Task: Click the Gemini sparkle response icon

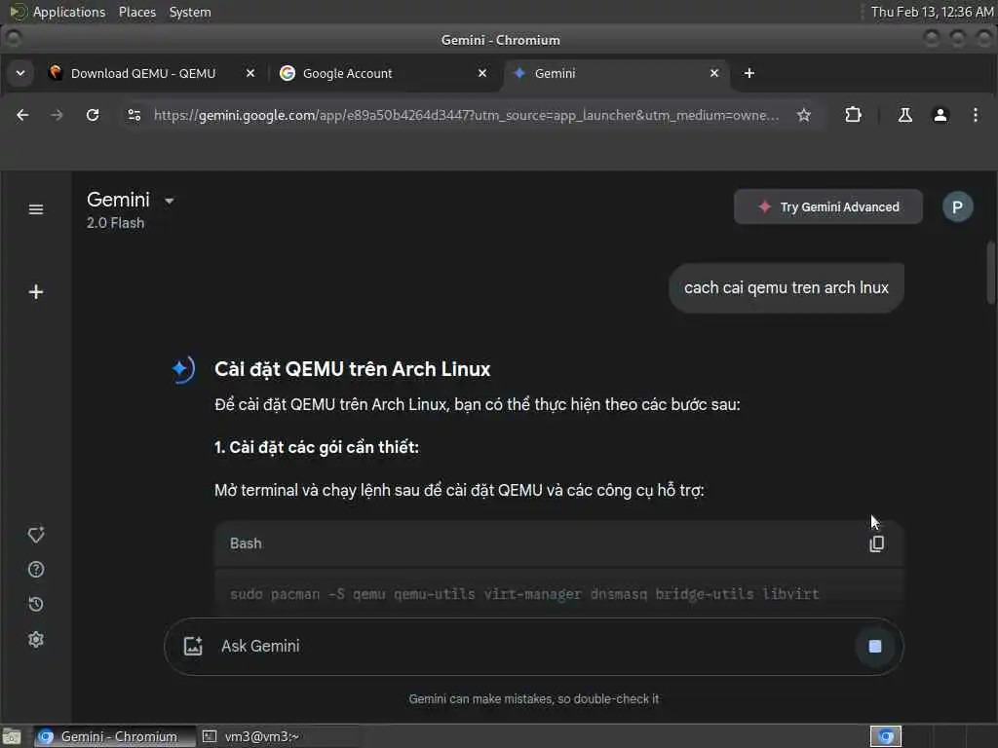Action: click(x=182, y=369)
